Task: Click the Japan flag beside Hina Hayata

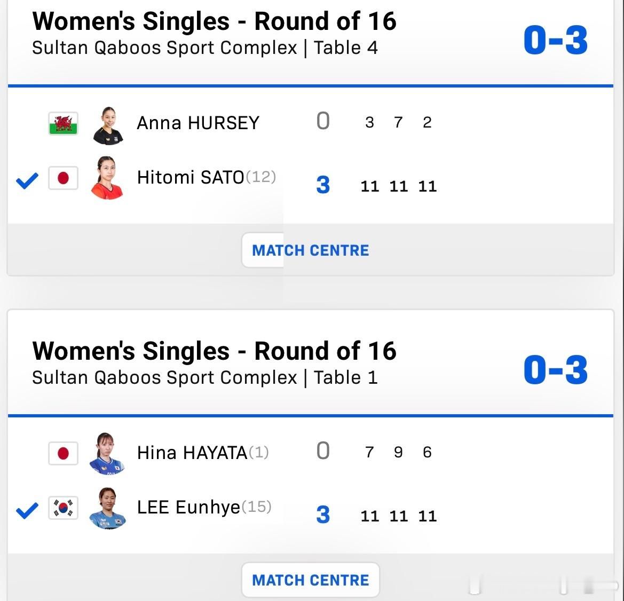Action: (x=63, y=453)
